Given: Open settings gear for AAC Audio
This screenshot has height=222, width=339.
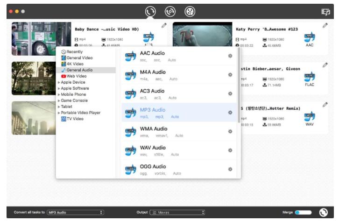Looking at the screenshot, I should point(230,56).
